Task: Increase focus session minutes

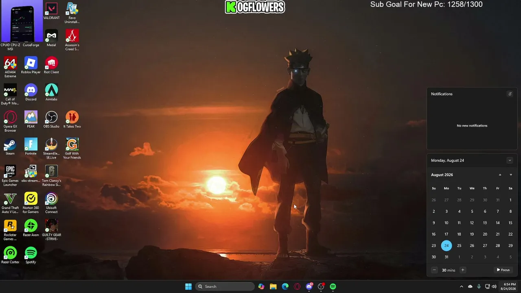Action: [x=462, y=270]
